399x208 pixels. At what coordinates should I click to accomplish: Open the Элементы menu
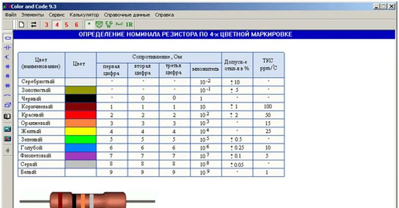(32, 15)
